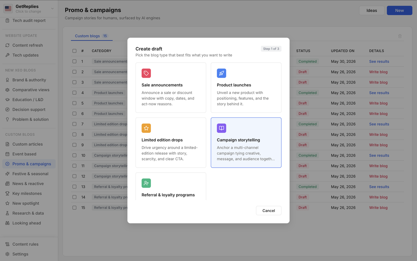Switch to the Custom blogs tab

click(x=92, y=36)
